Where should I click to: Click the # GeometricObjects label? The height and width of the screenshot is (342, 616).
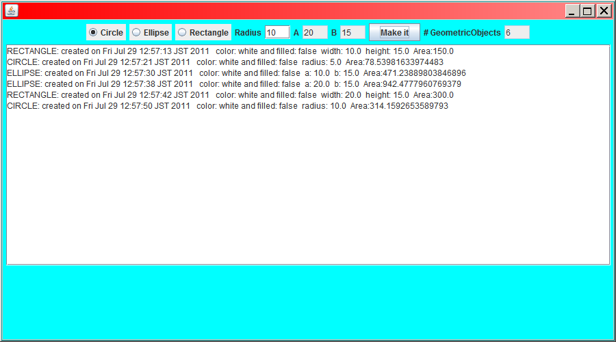[x=462, y=33]
